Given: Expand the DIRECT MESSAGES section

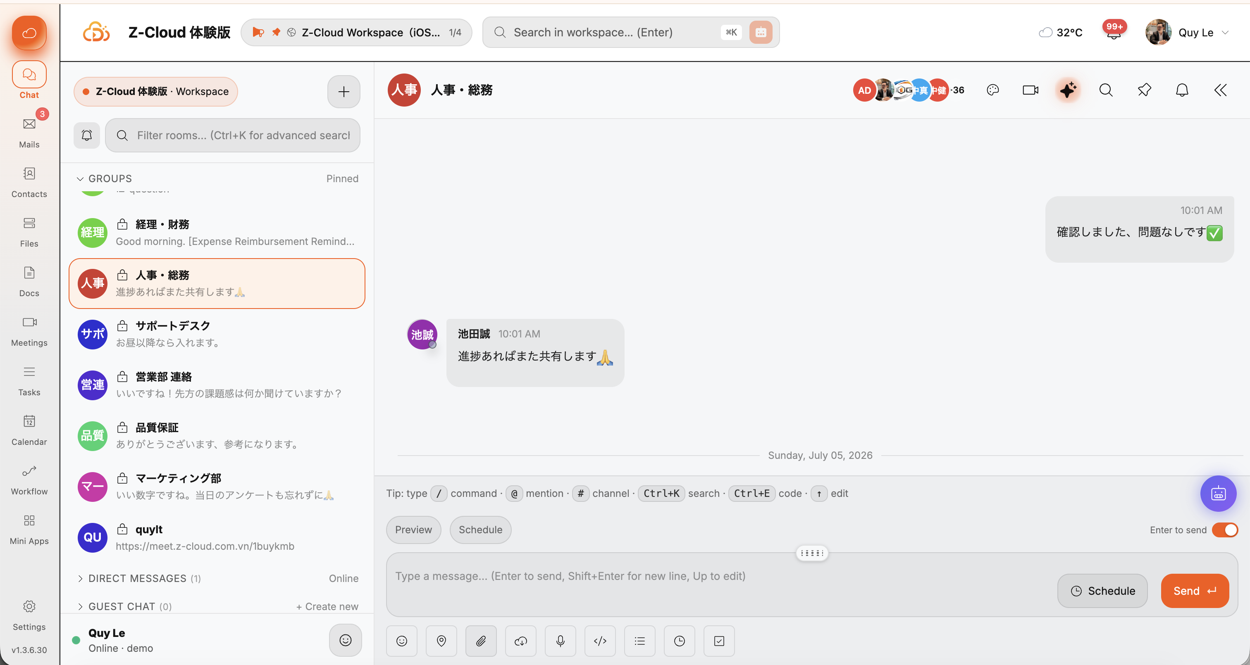Looking at the screenshot, I should click(x=139, y=579).
